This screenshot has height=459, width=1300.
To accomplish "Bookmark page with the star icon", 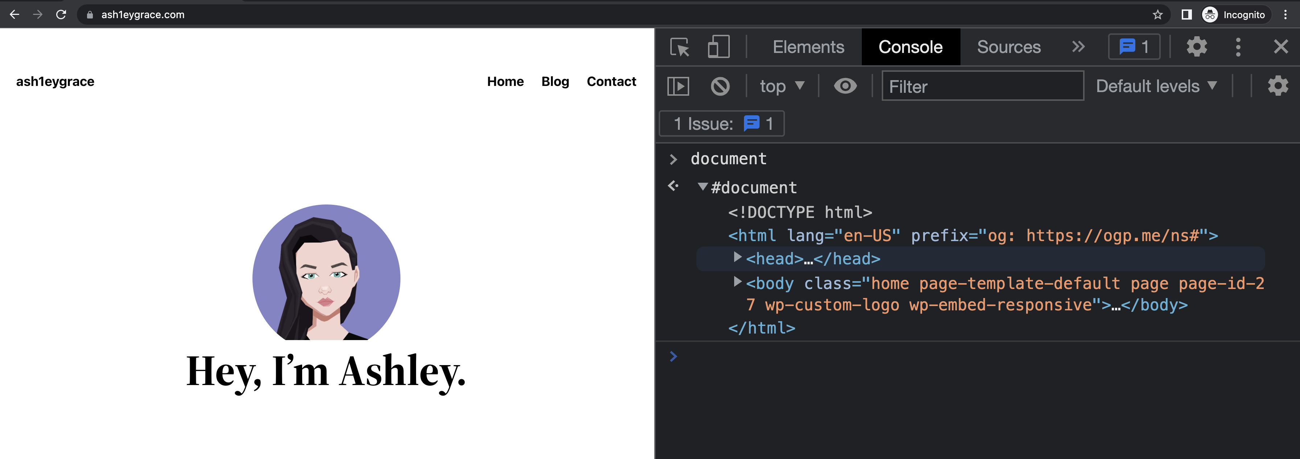I will pos(1157,15).
